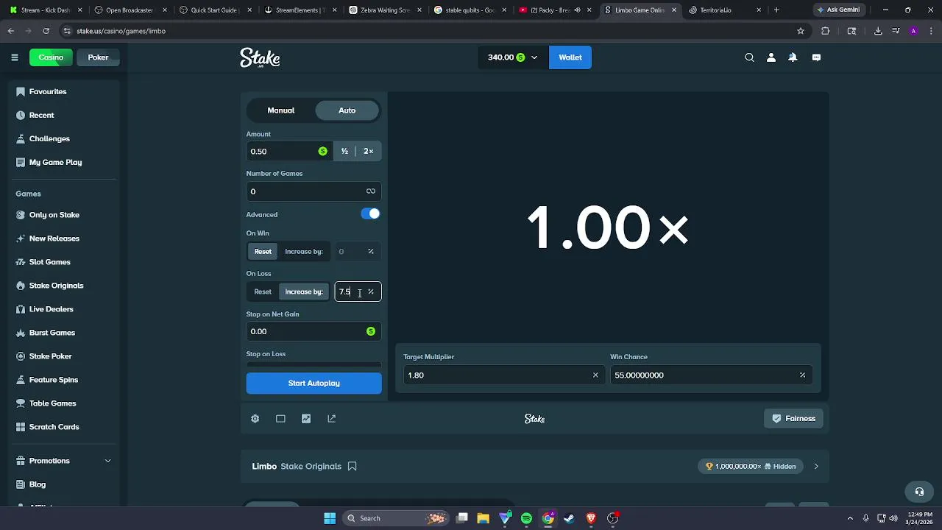Click the Amount input field
942x530 pixels.
pos(289,151)
